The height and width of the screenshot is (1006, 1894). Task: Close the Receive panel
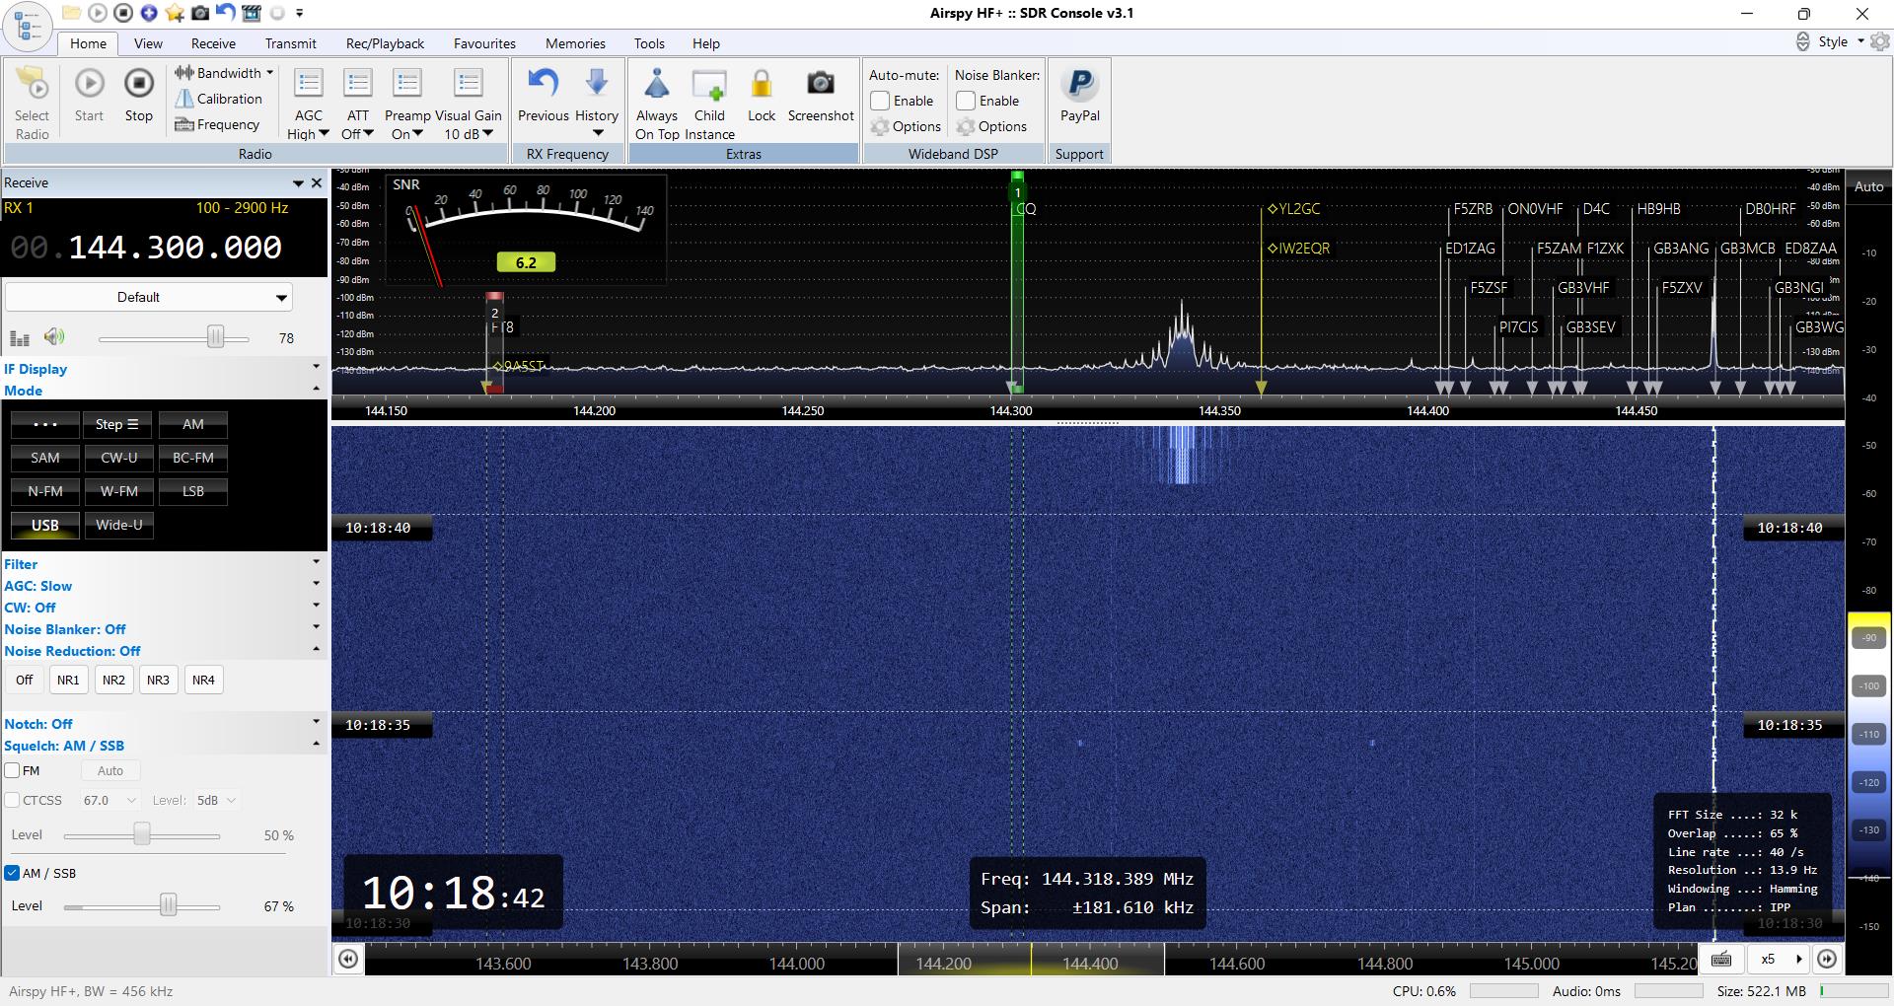[317, 182]
